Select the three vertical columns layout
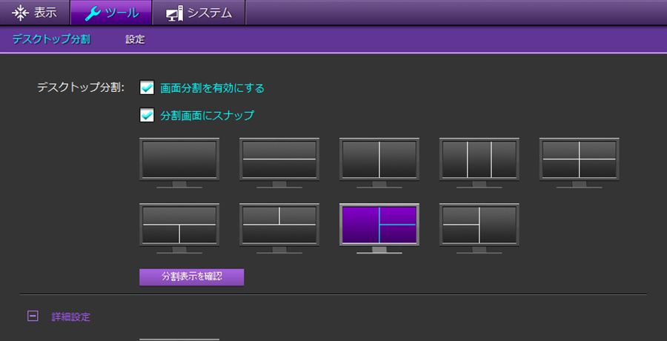 479,159
